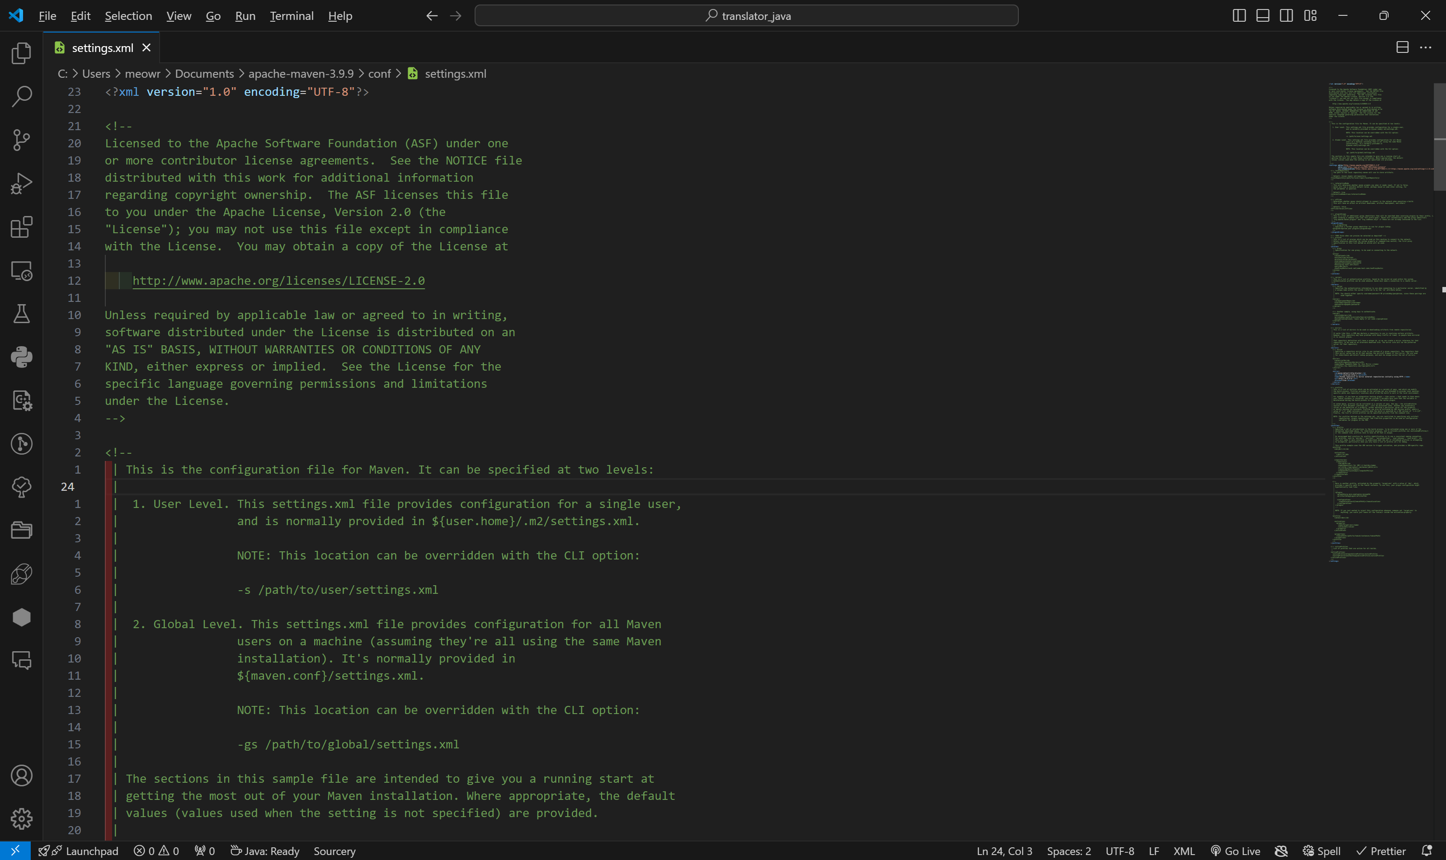Open the Python extension panel

(21, 357)
